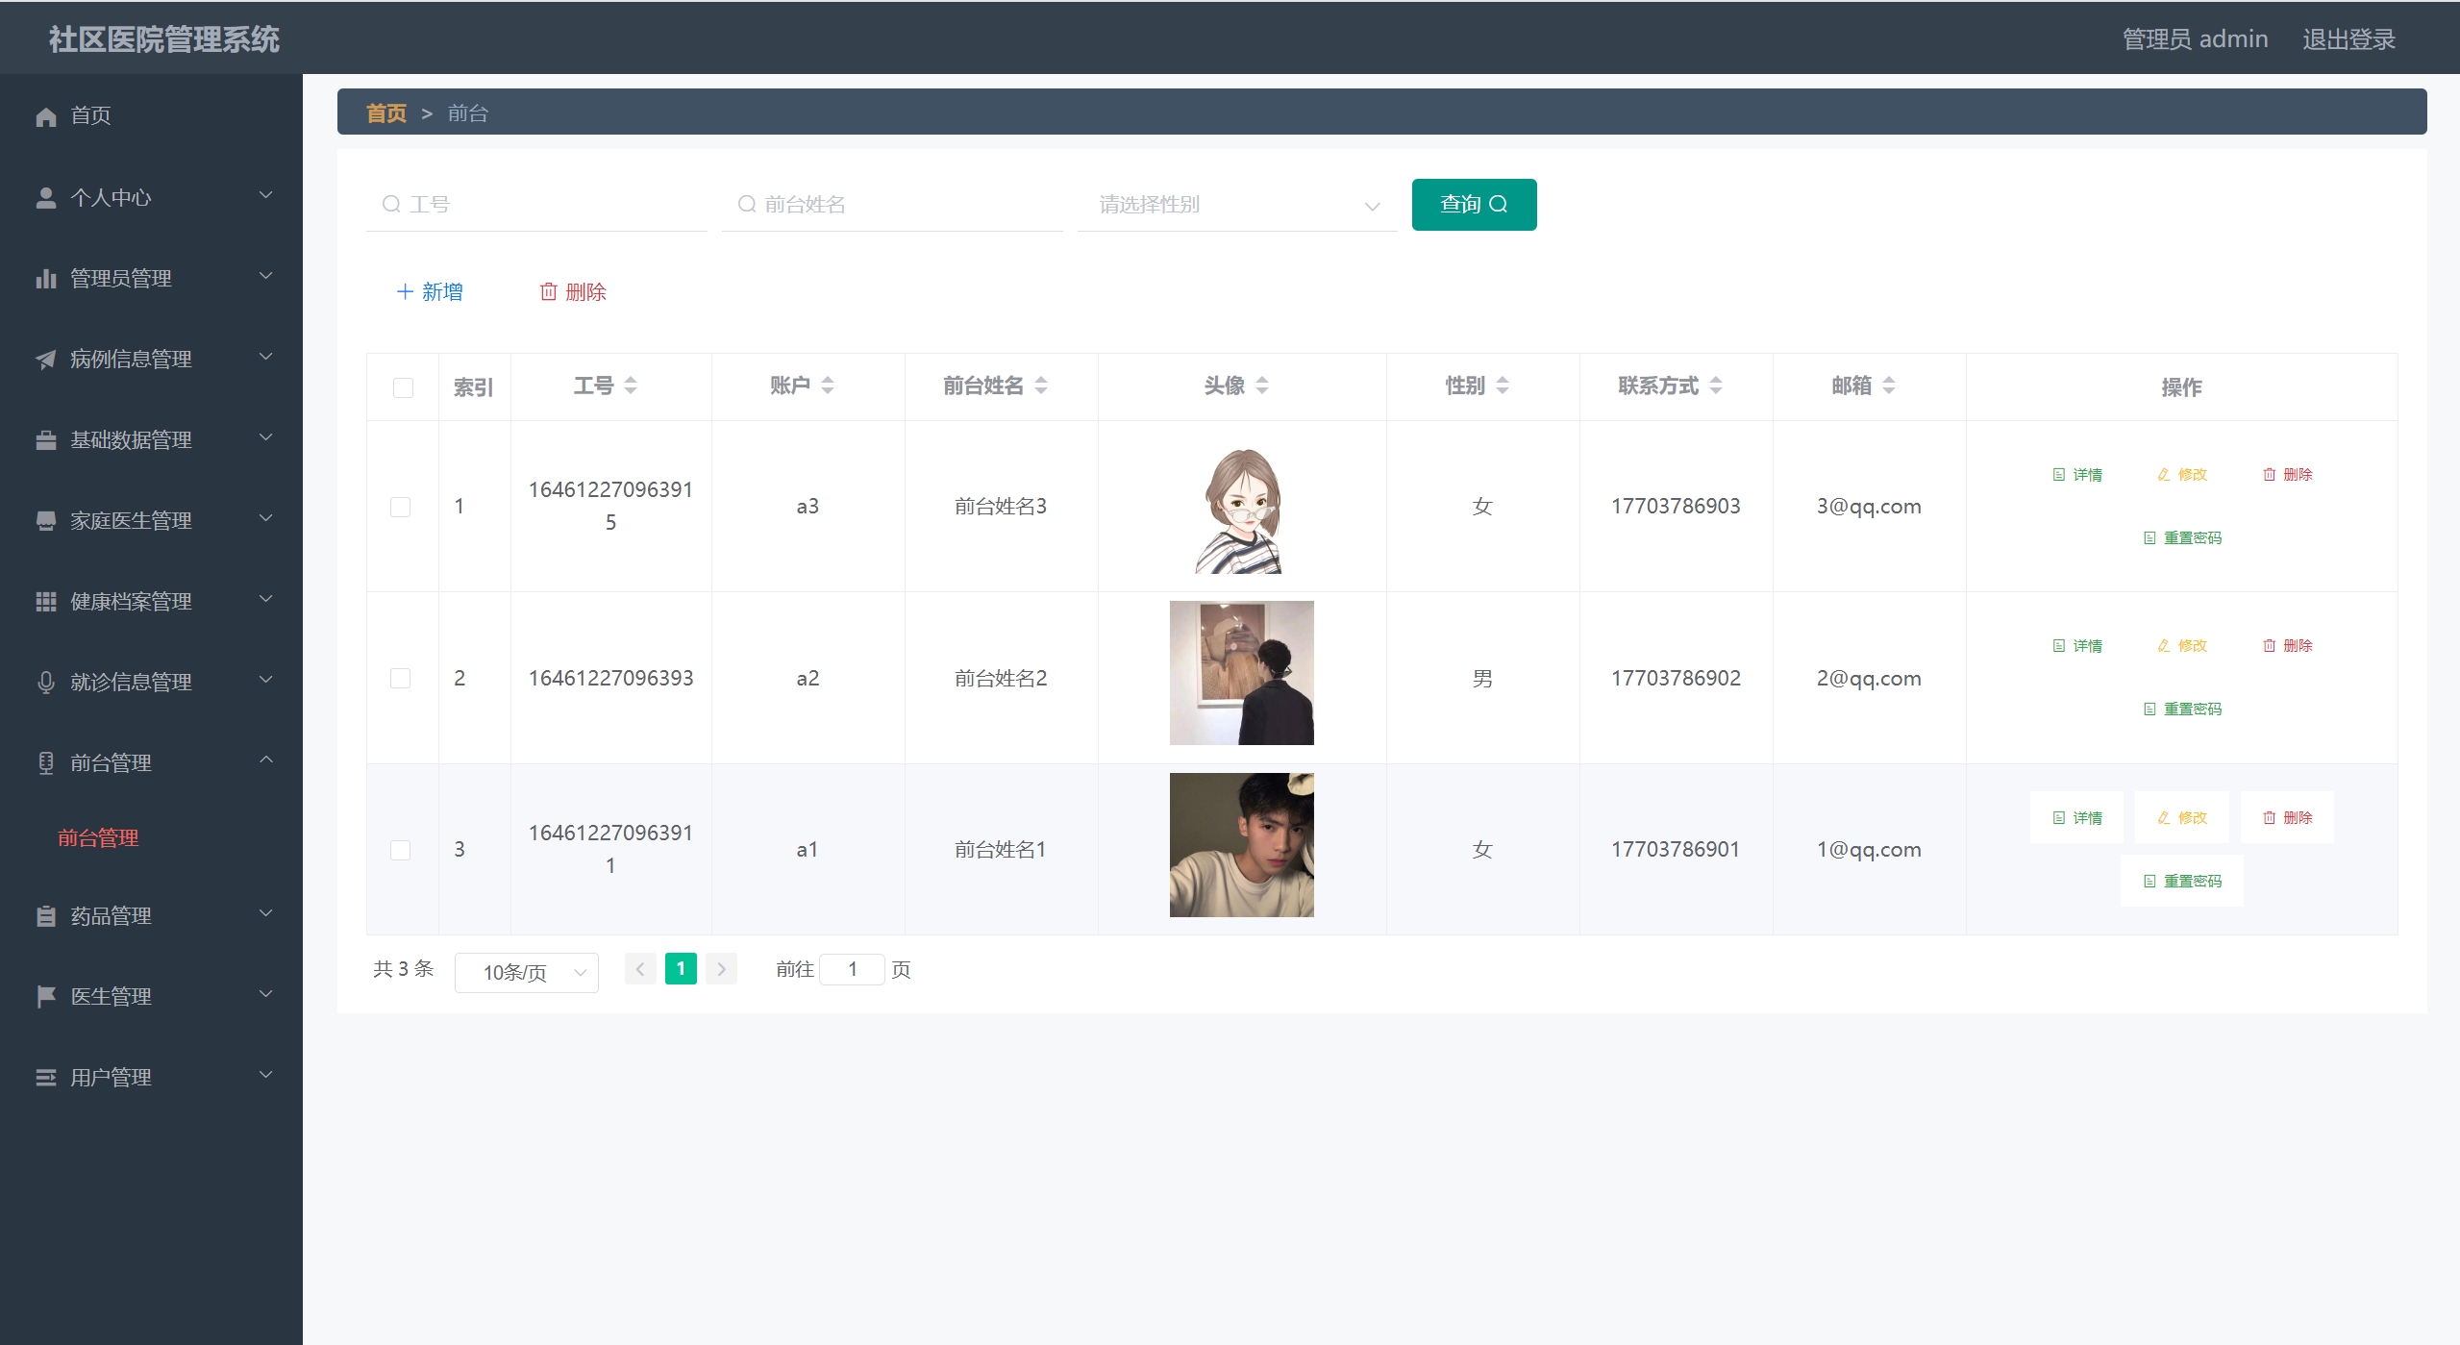Toggle the select-all checkbox in table header
Screen dimensions: 2460x1345
(403, 387)
